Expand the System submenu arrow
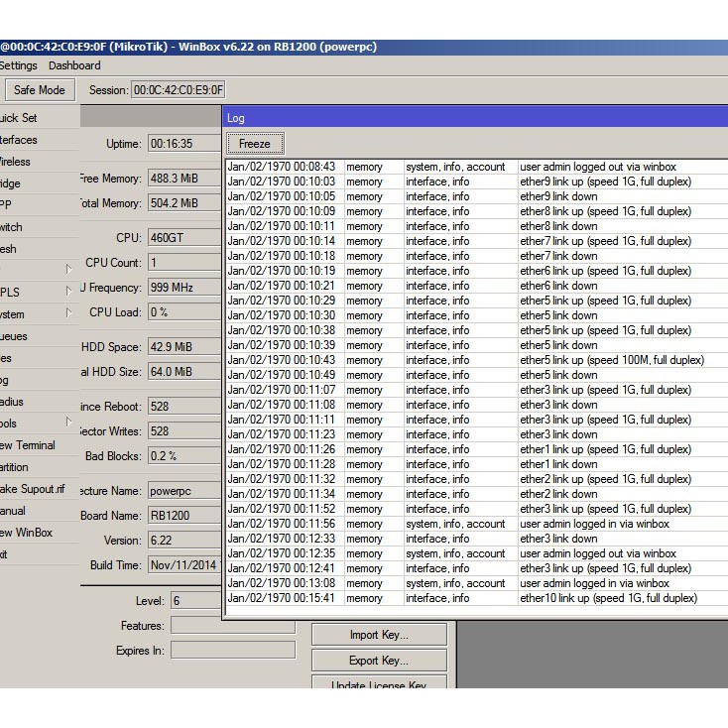 point(68,313)
